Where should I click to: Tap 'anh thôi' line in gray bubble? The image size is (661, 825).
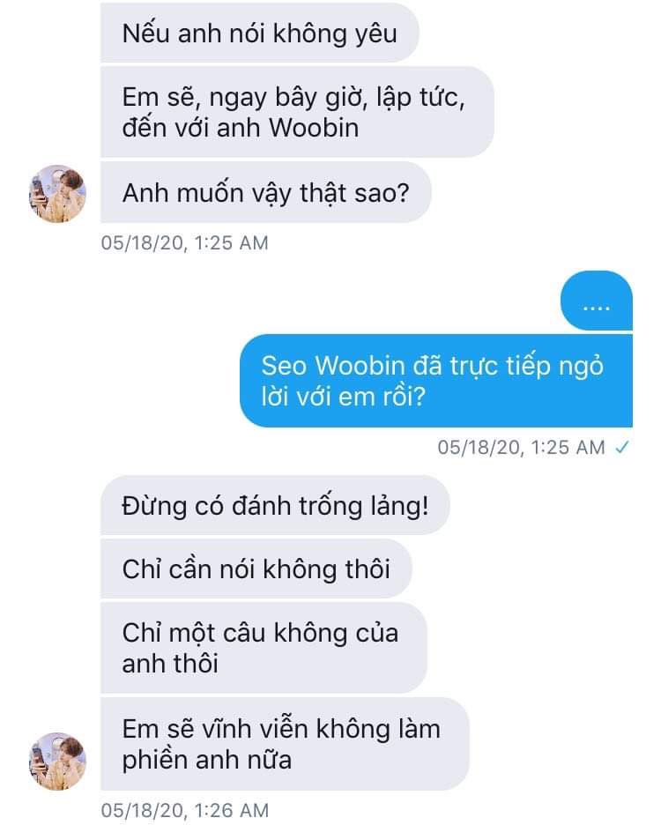coord(170,663)
